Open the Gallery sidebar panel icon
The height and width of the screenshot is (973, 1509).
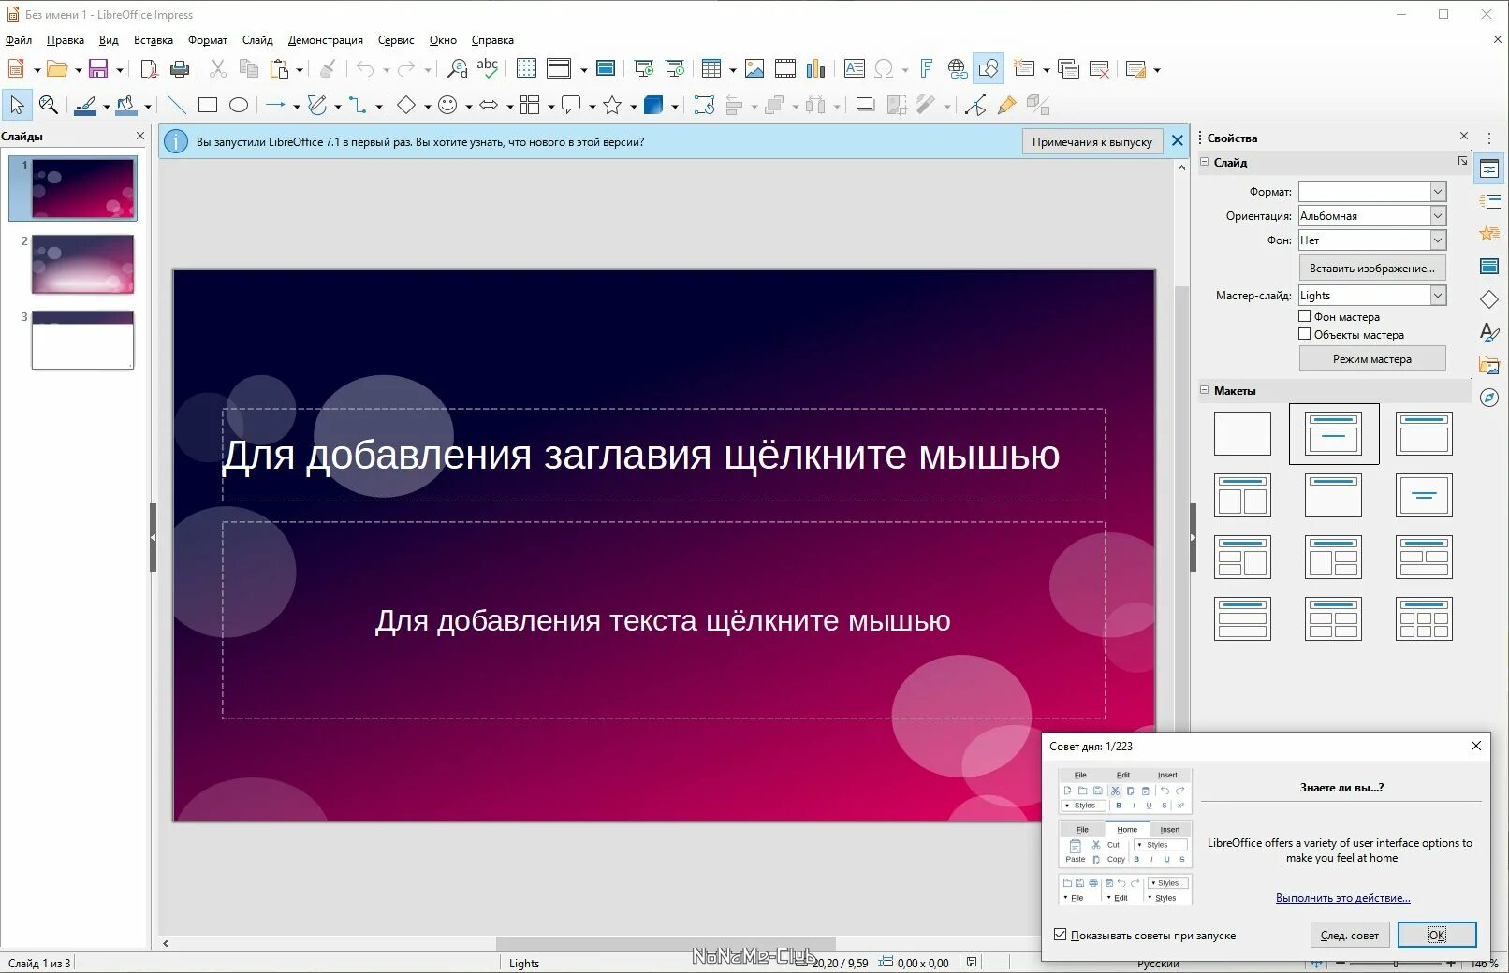pyautogui.click(x=1488, y=365)
